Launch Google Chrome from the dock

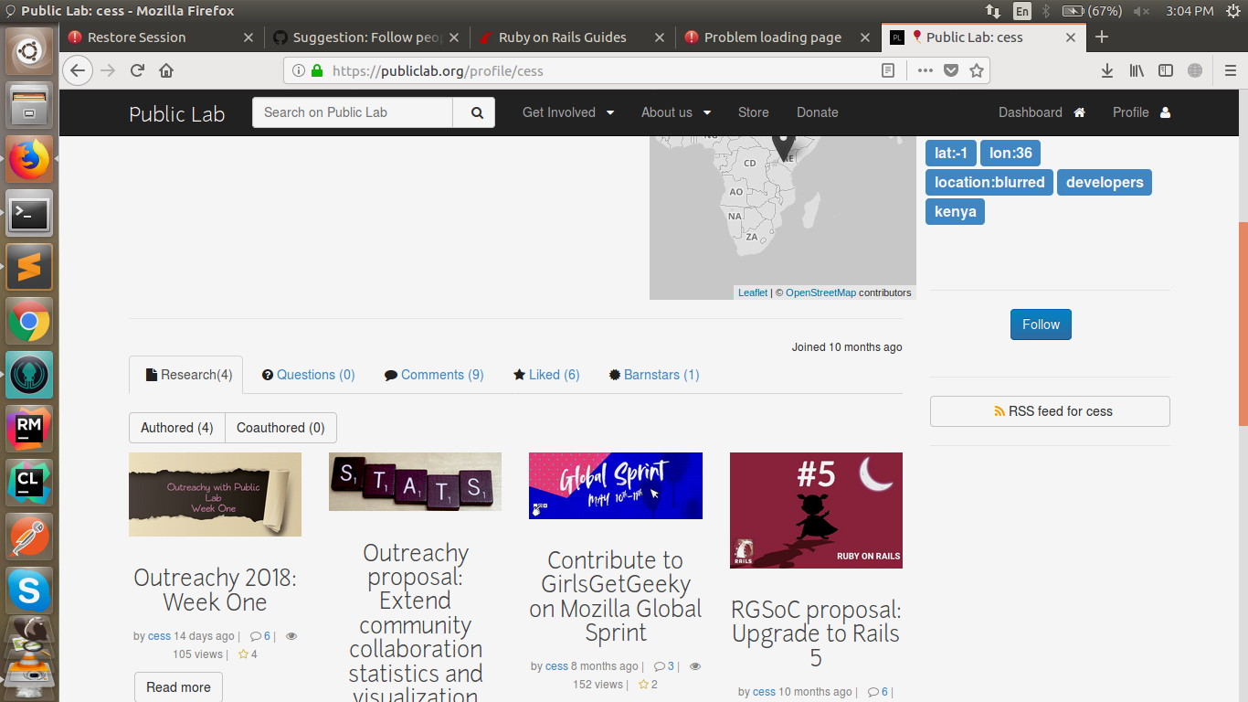29,322
